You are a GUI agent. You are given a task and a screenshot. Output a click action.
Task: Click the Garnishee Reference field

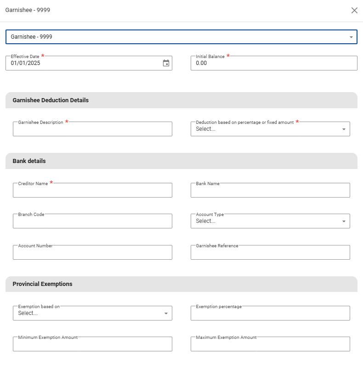tap(270, 252)
